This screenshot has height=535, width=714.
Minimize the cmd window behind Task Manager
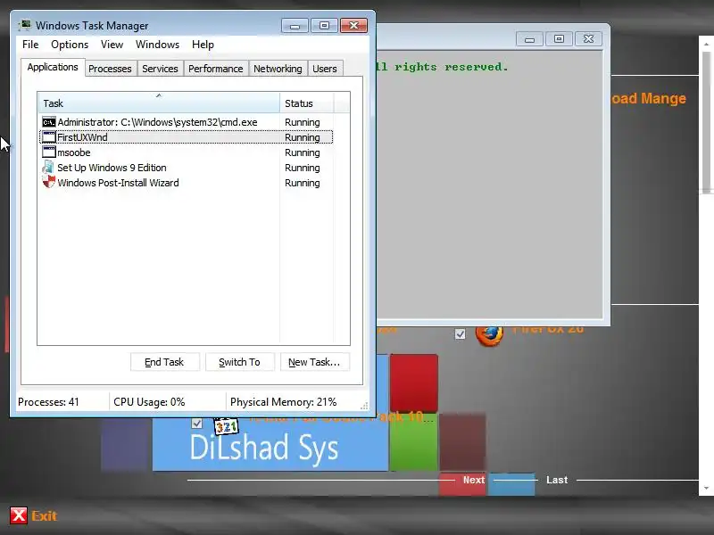pyautogui.click(x=529, y=39)
